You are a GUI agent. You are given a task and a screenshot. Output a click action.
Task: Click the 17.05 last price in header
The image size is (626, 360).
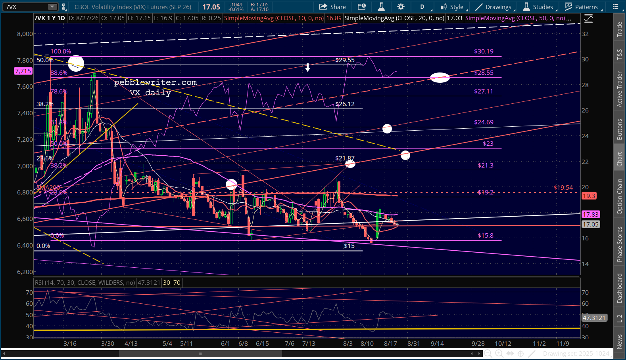point(211,7)
